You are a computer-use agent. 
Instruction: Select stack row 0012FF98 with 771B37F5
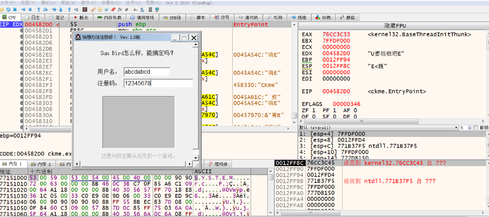(x=381, y=181)
